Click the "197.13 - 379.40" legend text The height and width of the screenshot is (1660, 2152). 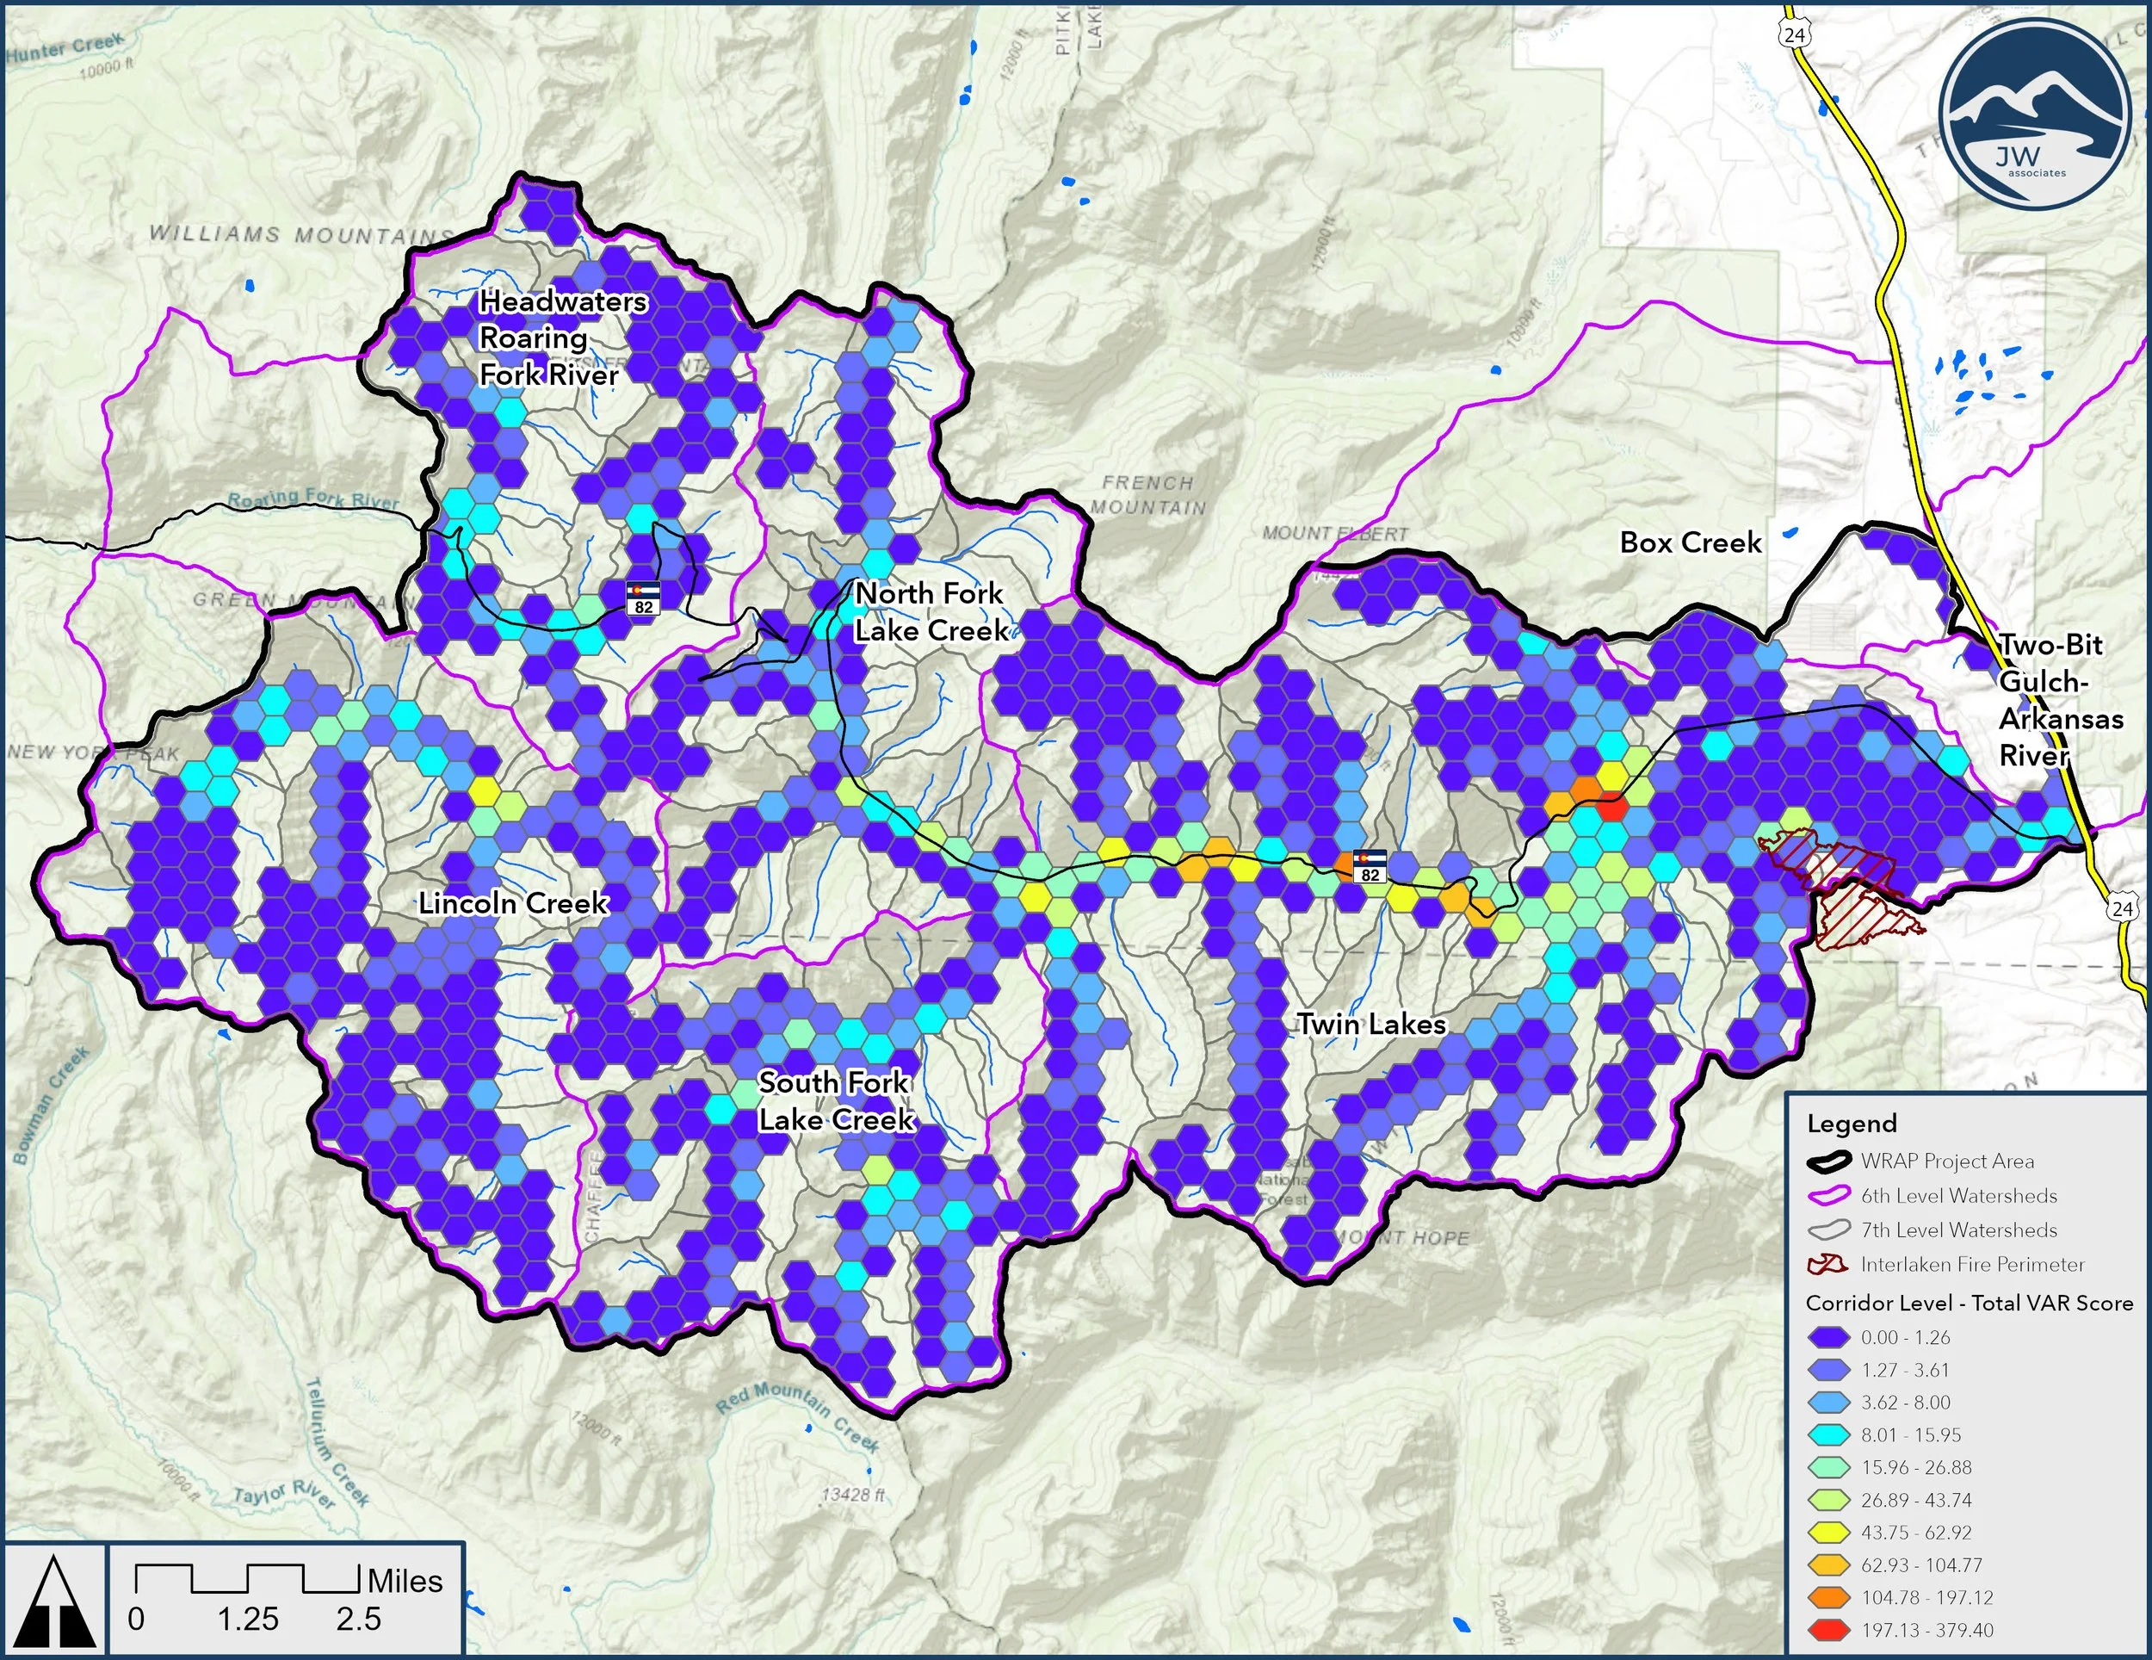(x=1927, y=1631)
